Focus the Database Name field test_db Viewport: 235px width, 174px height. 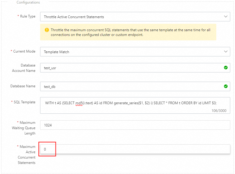(x=135, y=86)
